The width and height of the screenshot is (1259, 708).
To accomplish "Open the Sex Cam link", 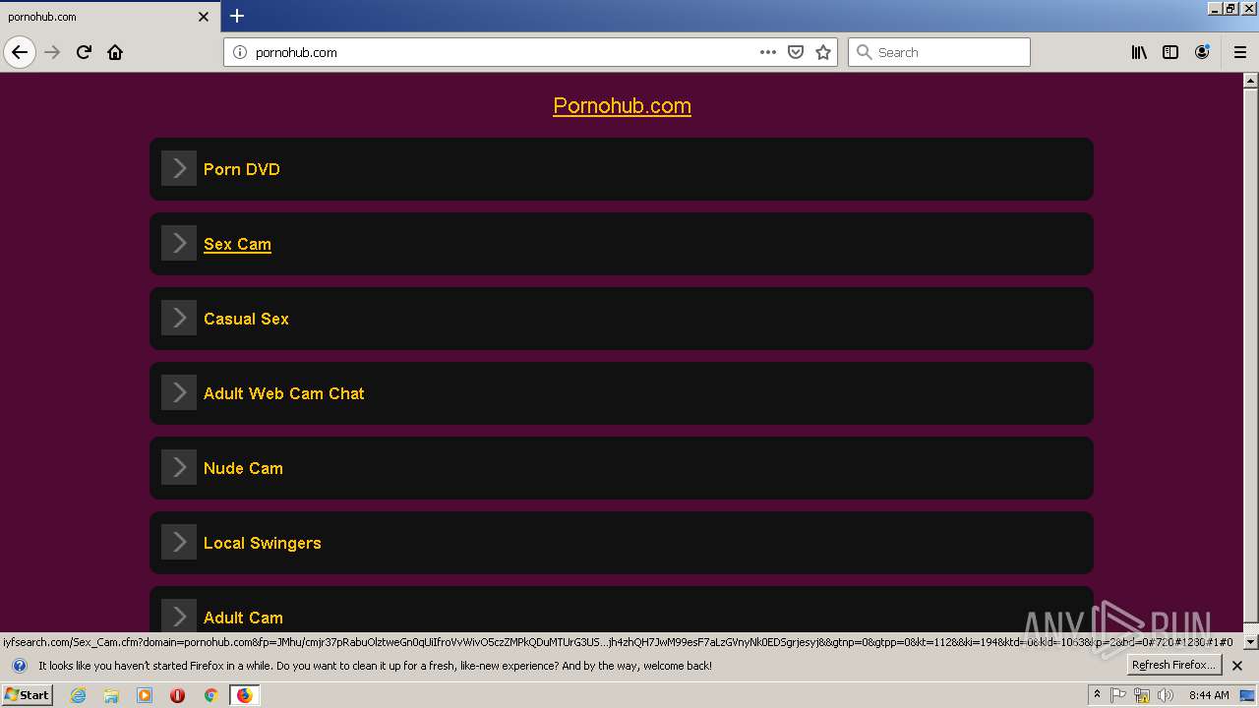I will click(x=237, y=244).
